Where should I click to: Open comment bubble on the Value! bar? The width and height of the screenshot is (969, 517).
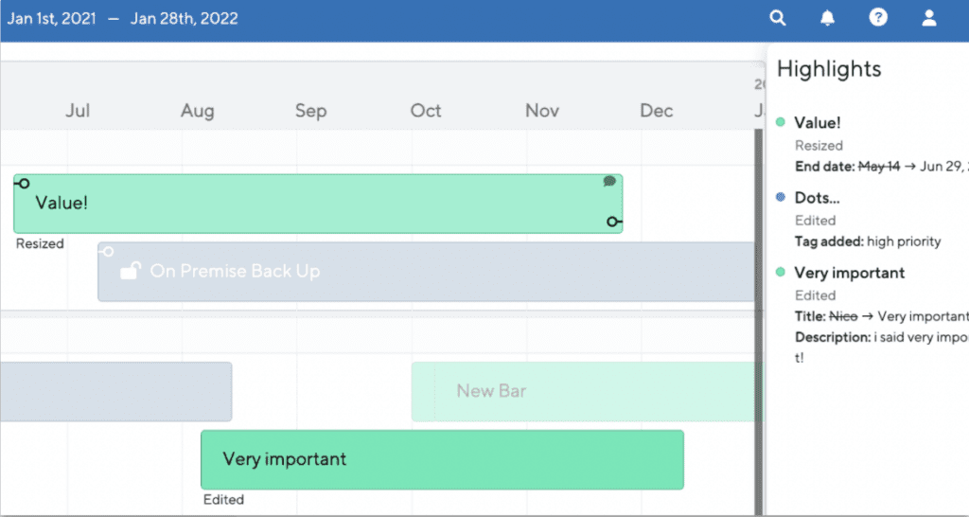pos(610,181)
